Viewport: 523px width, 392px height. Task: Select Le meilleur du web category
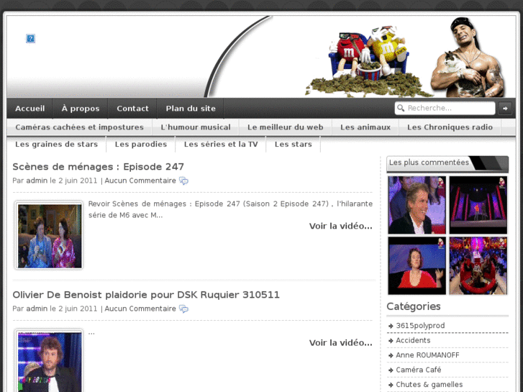(285, 127)
